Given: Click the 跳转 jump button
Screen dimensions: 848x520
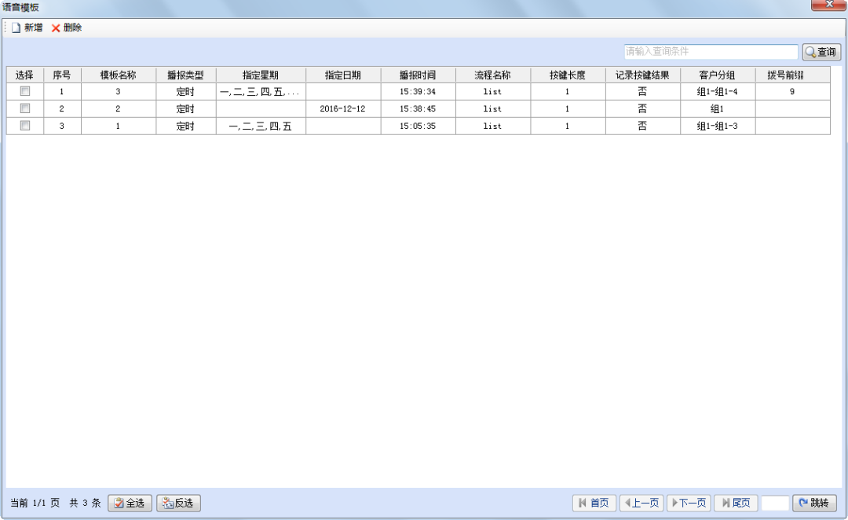Looking at the screenshot, I should pos(814,503).
